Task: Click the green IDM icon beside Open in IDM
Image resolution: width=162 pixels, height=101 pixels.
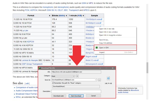Action: 97,48
